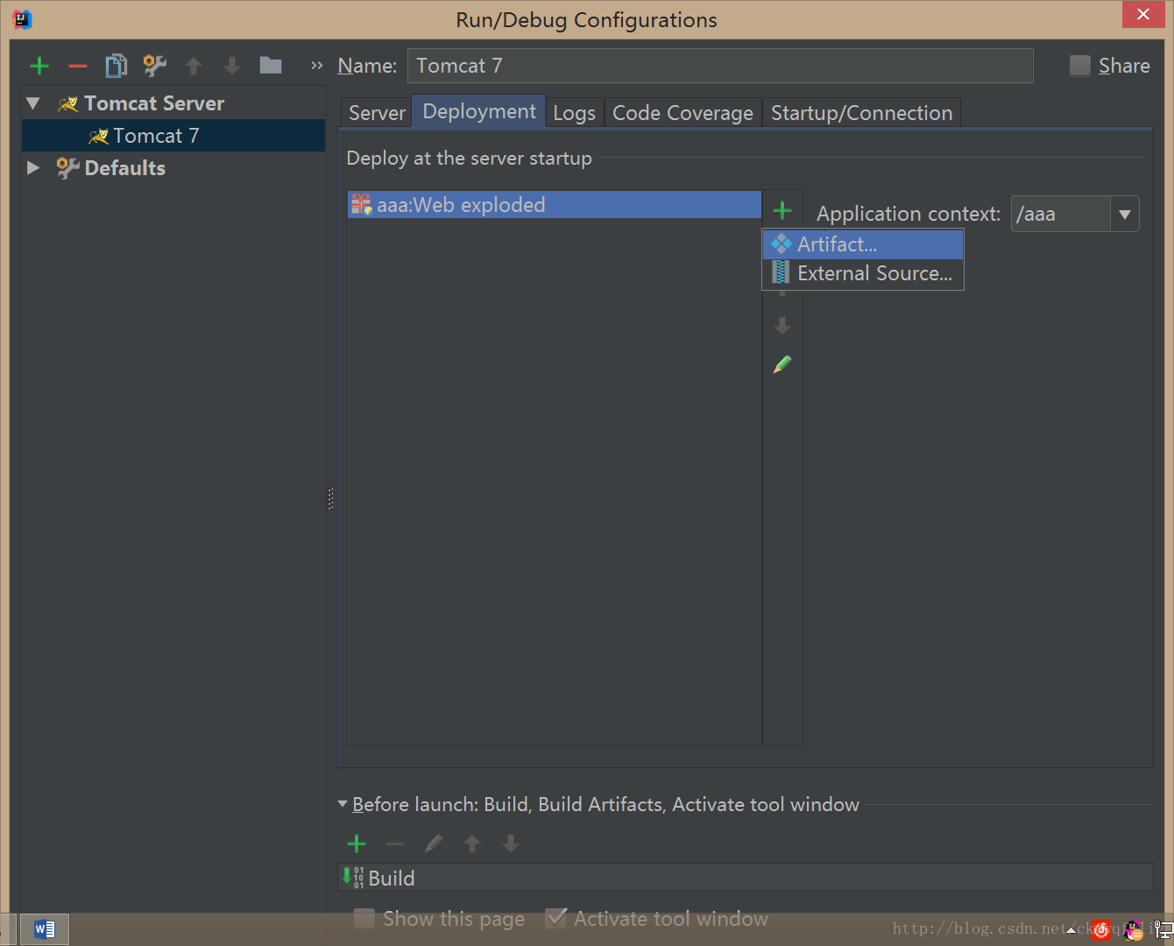1174x946 pixels.
Task: Show more toolbar actions chevron
Action: pos(317,66)
